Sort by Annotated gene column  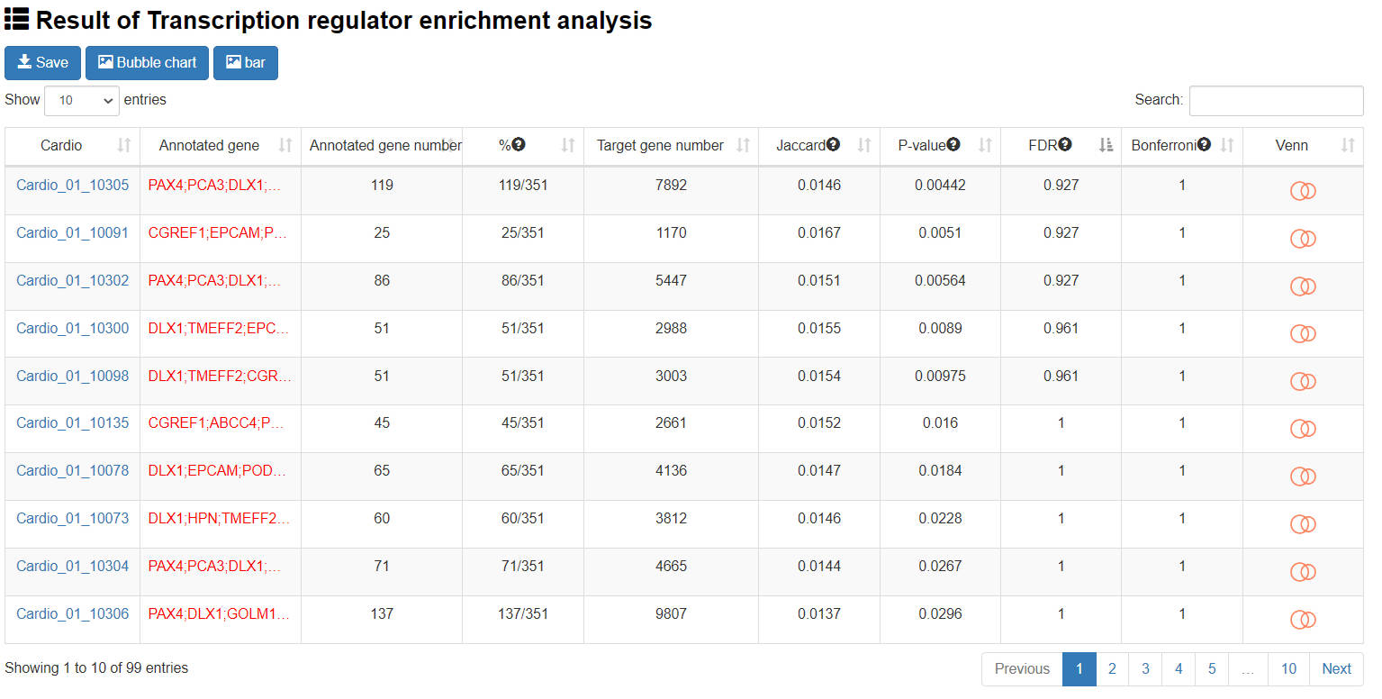pyautogui.click(x=285, y=145)
